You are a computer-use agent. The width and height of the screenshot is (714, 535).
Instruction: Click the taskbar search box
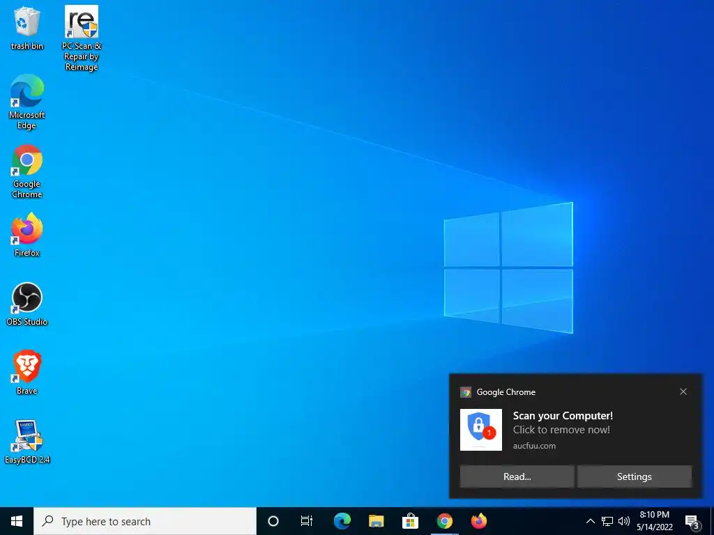145,521
